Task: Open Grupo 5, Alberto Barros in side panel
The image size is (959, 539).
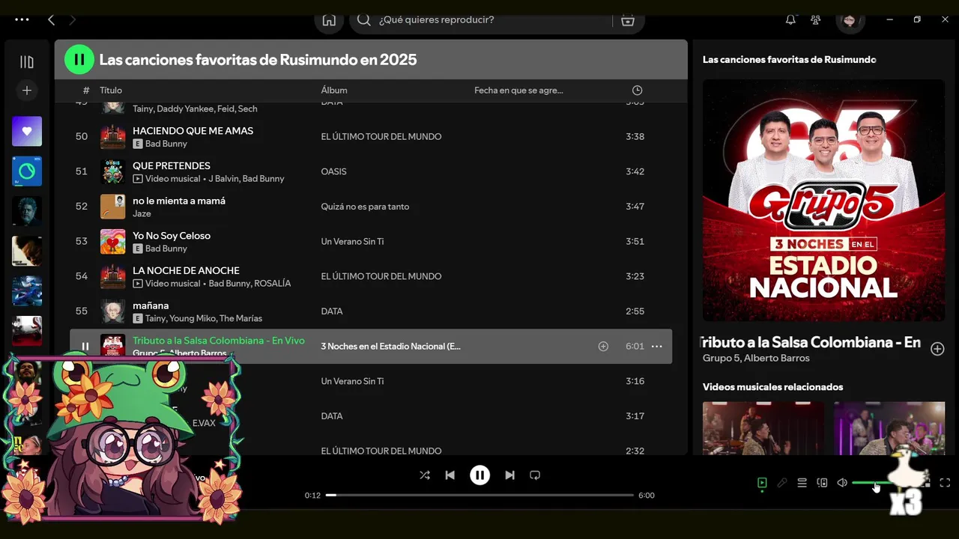Action: 756,358
